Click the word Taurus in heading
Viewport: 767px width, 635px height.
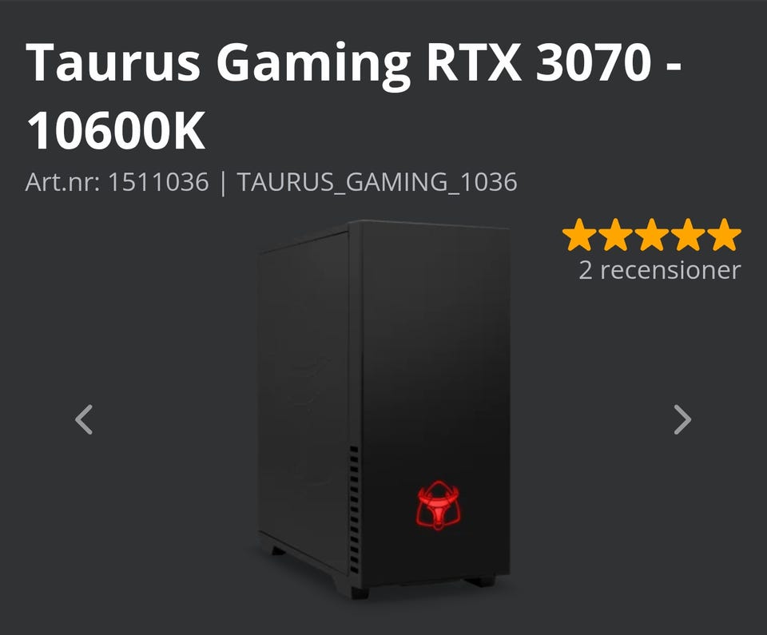[113, 62]
